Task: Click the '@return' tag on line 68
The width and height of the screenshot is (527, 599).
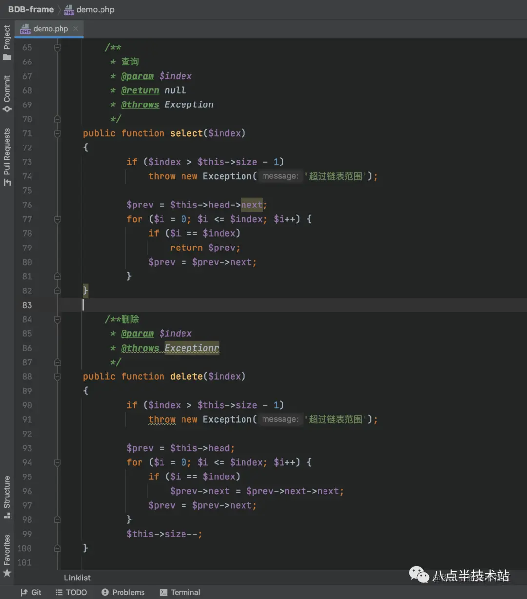Action: [140, 90]
